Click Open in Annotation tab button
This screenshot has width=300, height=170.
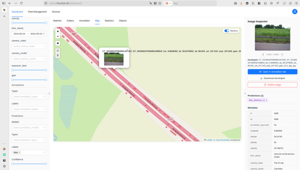coord(272,72)
